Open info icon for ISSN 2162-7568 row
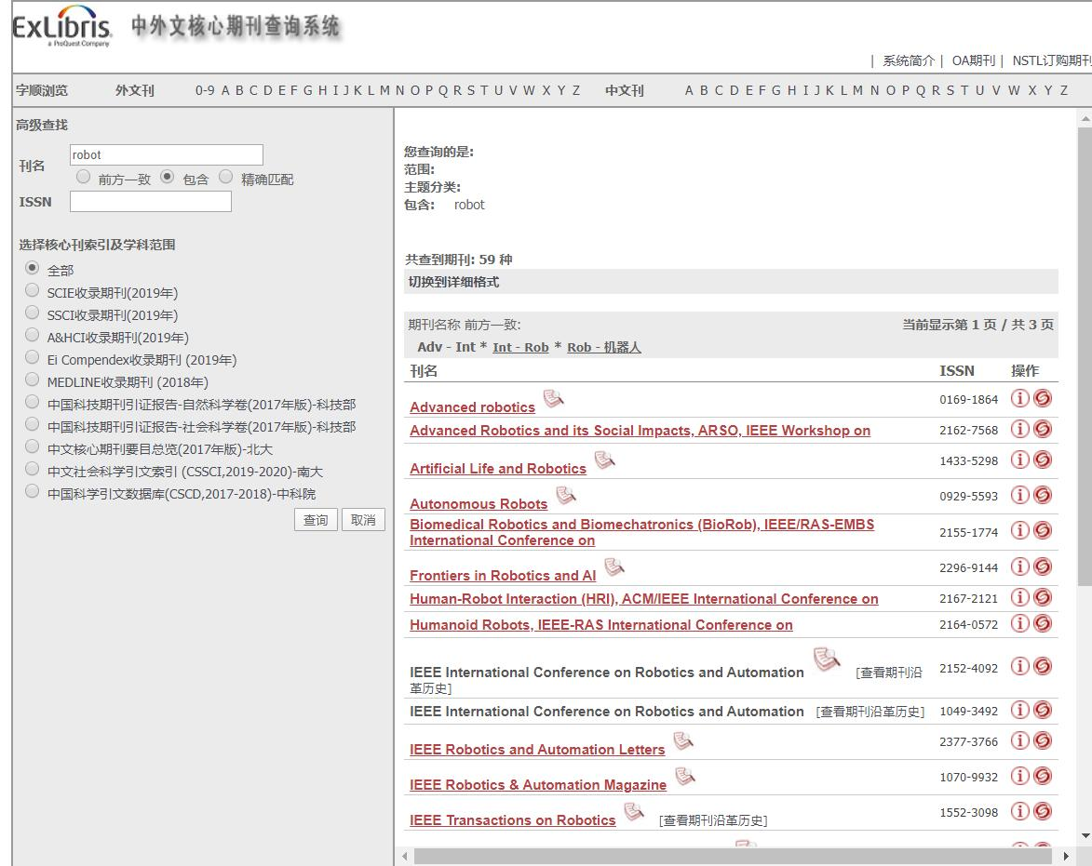This screenshot has height=866, width=1092. [1019, 429]
